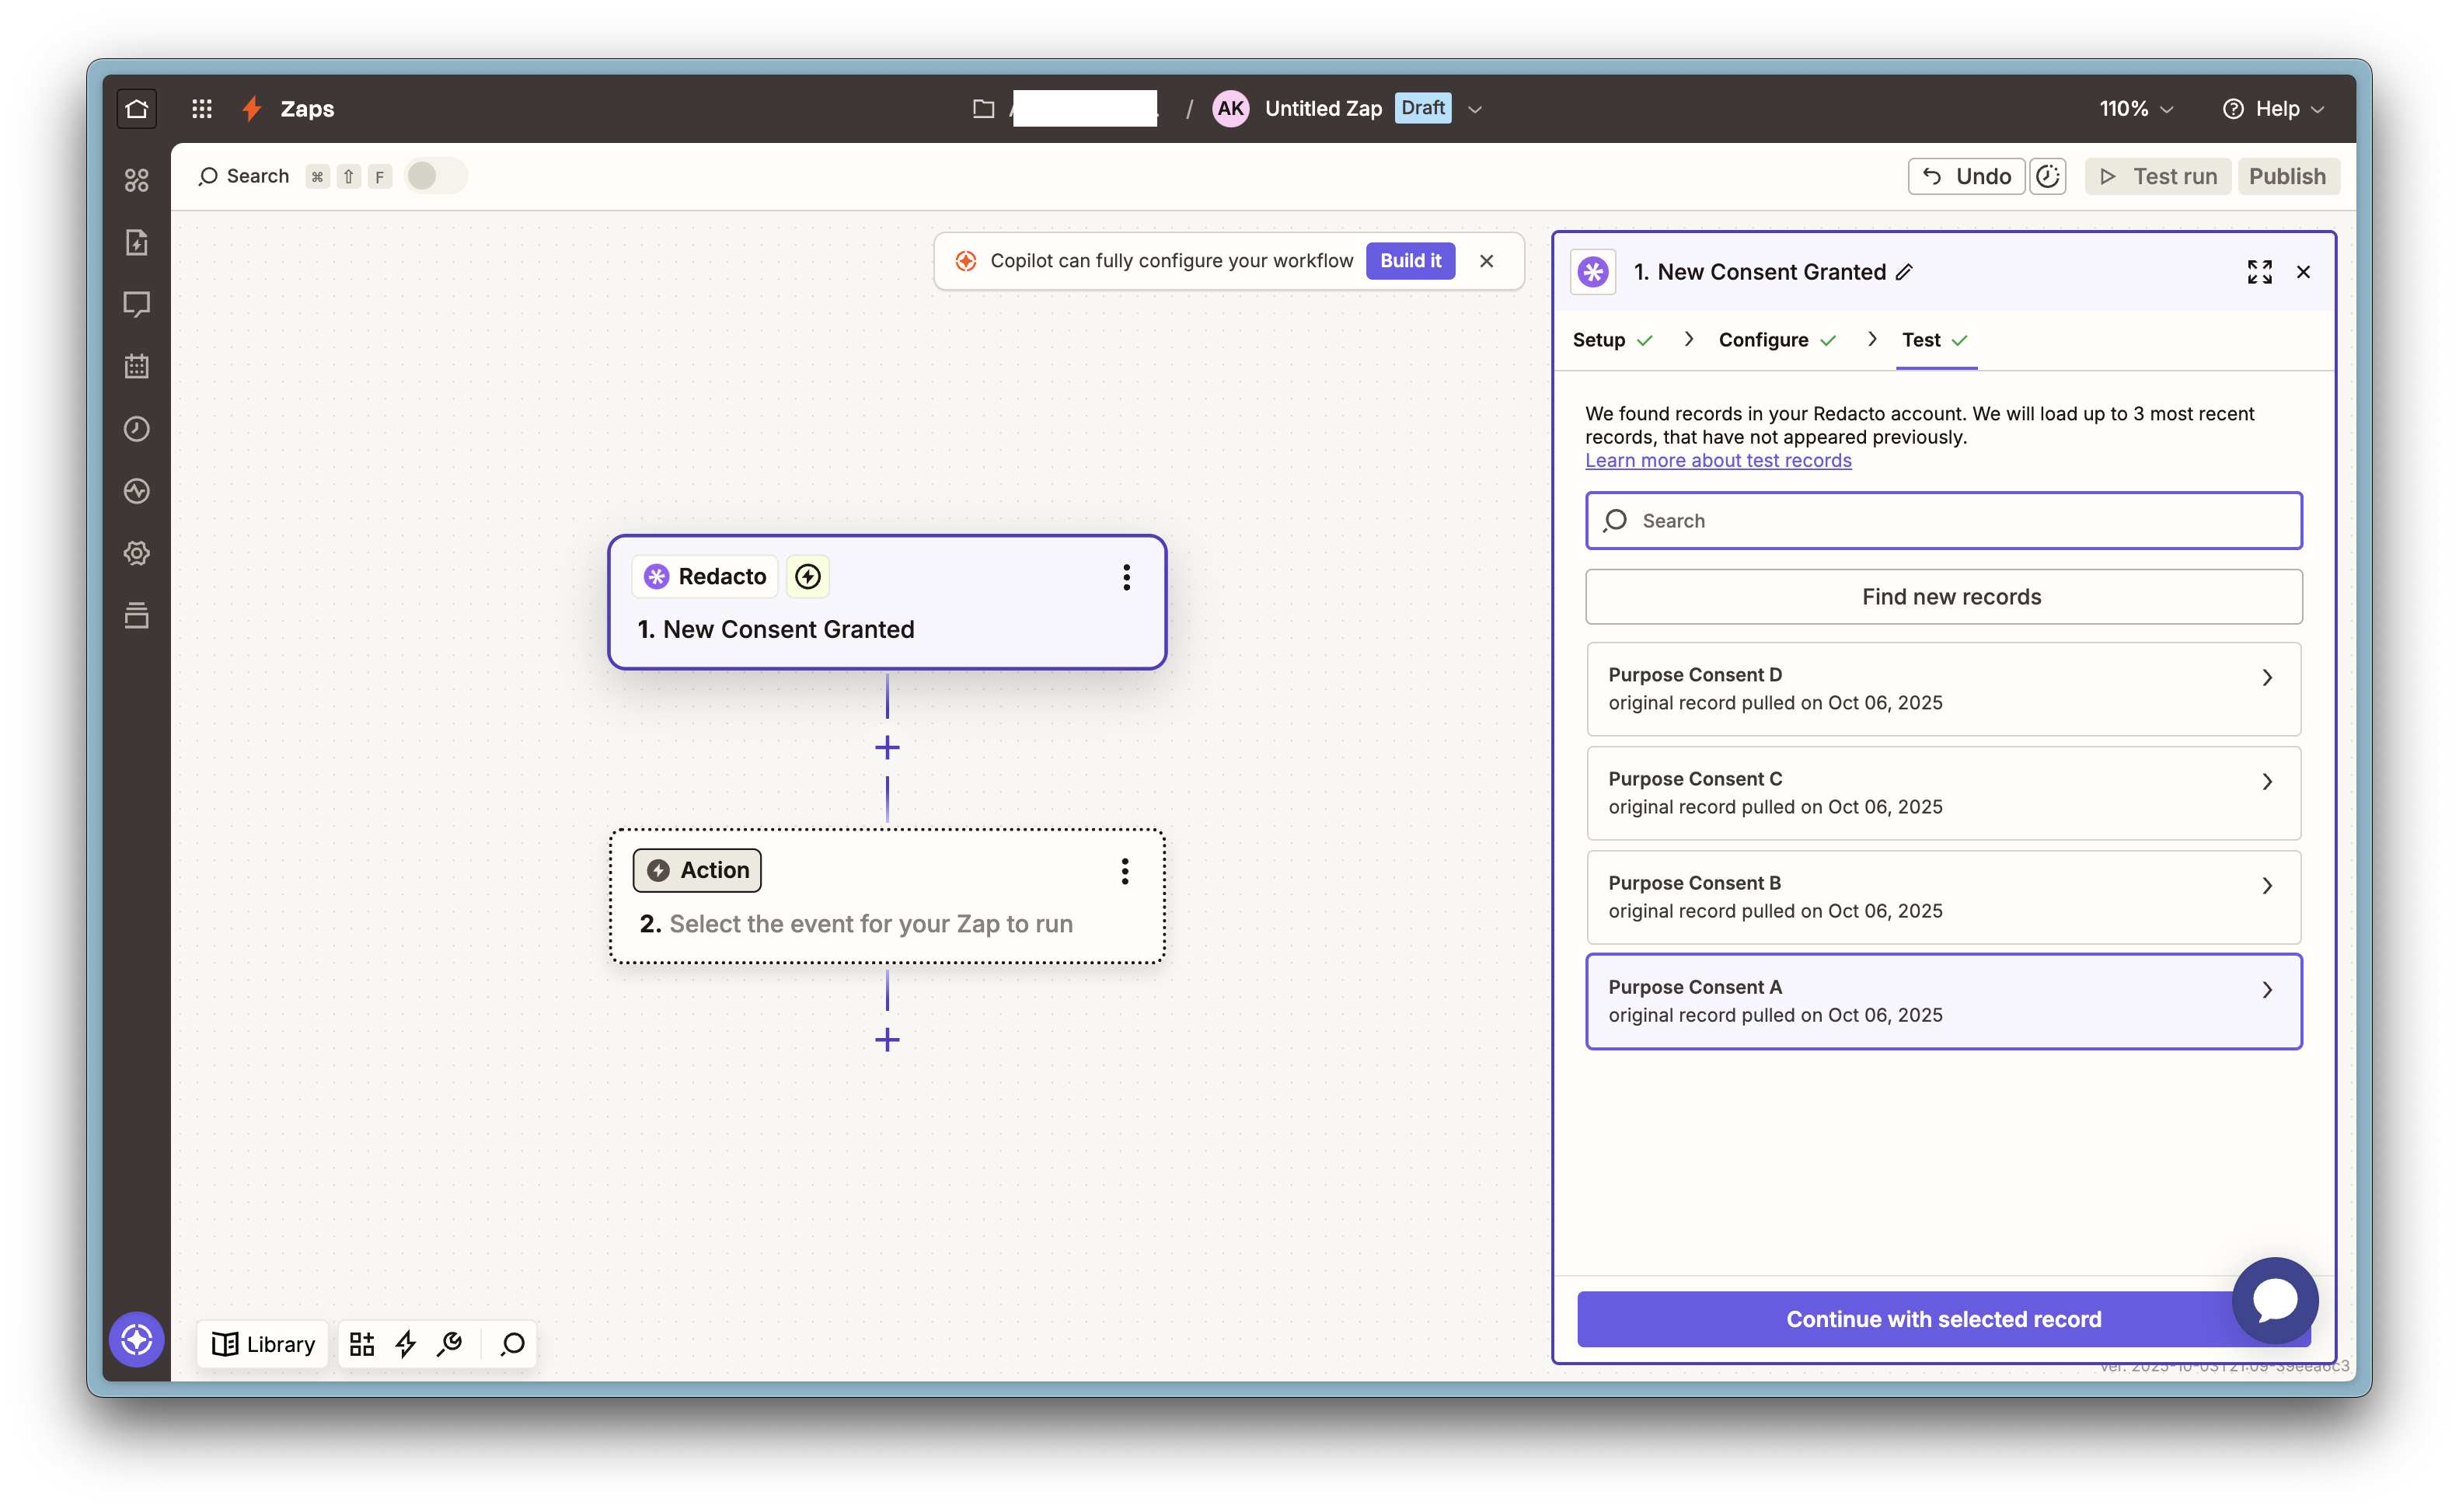
Task: Open the chat support bubble
Action: (x=2275, y=1300)
